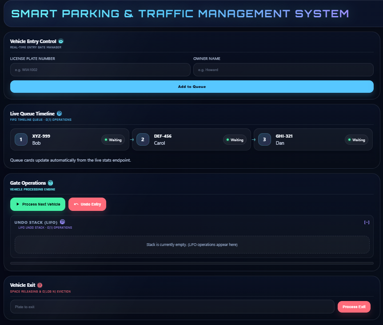Image resolution: width=383 pixels, height=325 pixels.
Task: Click the Waiting badge for Dan
Action: pyautogui.click(x=356, y=140)
